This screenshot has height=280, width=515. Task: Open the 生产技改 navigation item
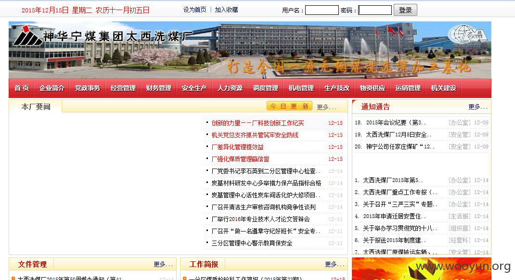coord(336,88)
